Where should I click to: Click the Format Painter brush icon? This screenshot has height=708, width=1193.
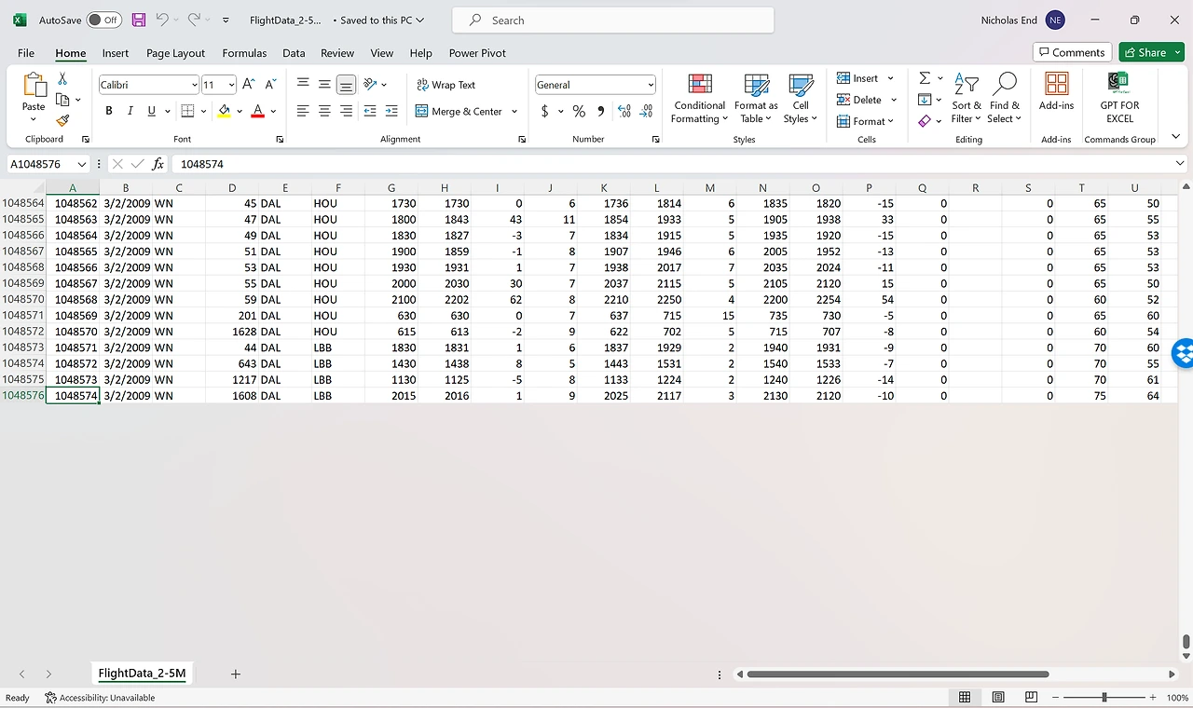click(x=62, y=120)
